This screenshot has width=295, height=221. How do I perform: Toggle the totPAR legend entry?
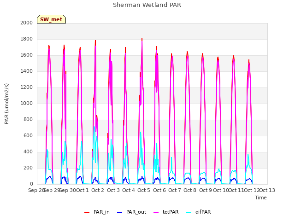pos(166,212)
